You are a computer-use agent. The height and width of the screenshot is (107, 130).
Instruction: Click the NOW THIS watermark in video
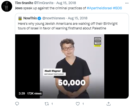click(97, 42)
